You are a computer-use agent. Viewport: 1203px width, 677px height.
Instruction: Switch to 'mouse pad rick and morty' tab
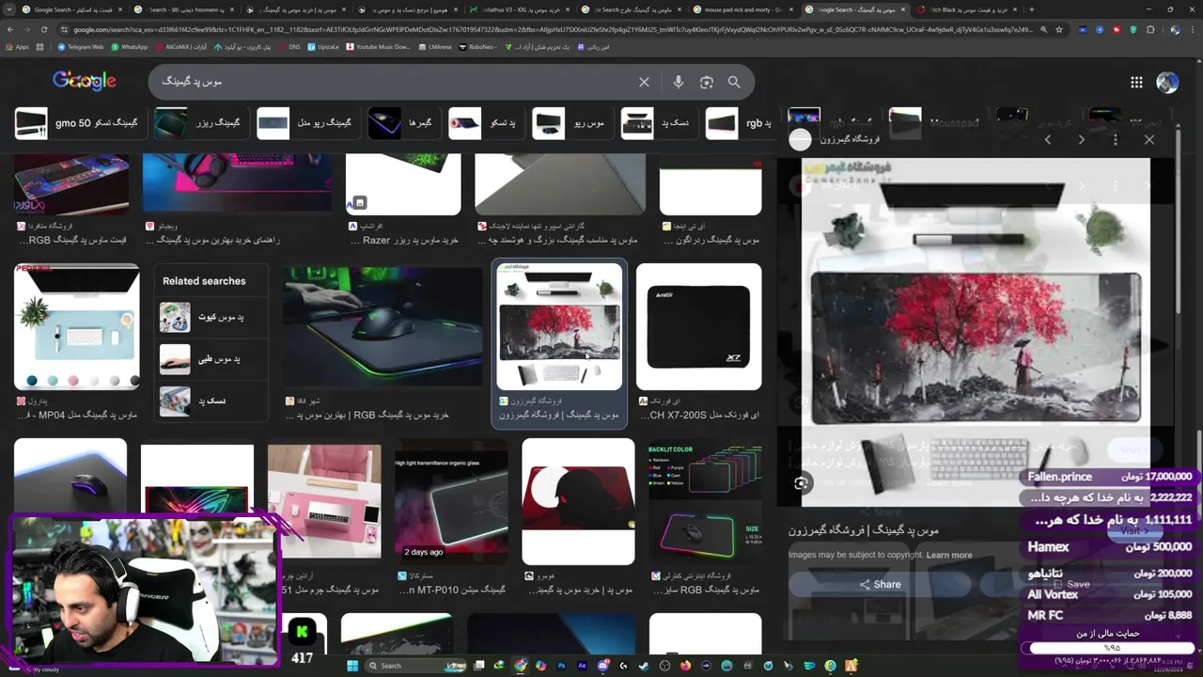(x=742, y=9)
